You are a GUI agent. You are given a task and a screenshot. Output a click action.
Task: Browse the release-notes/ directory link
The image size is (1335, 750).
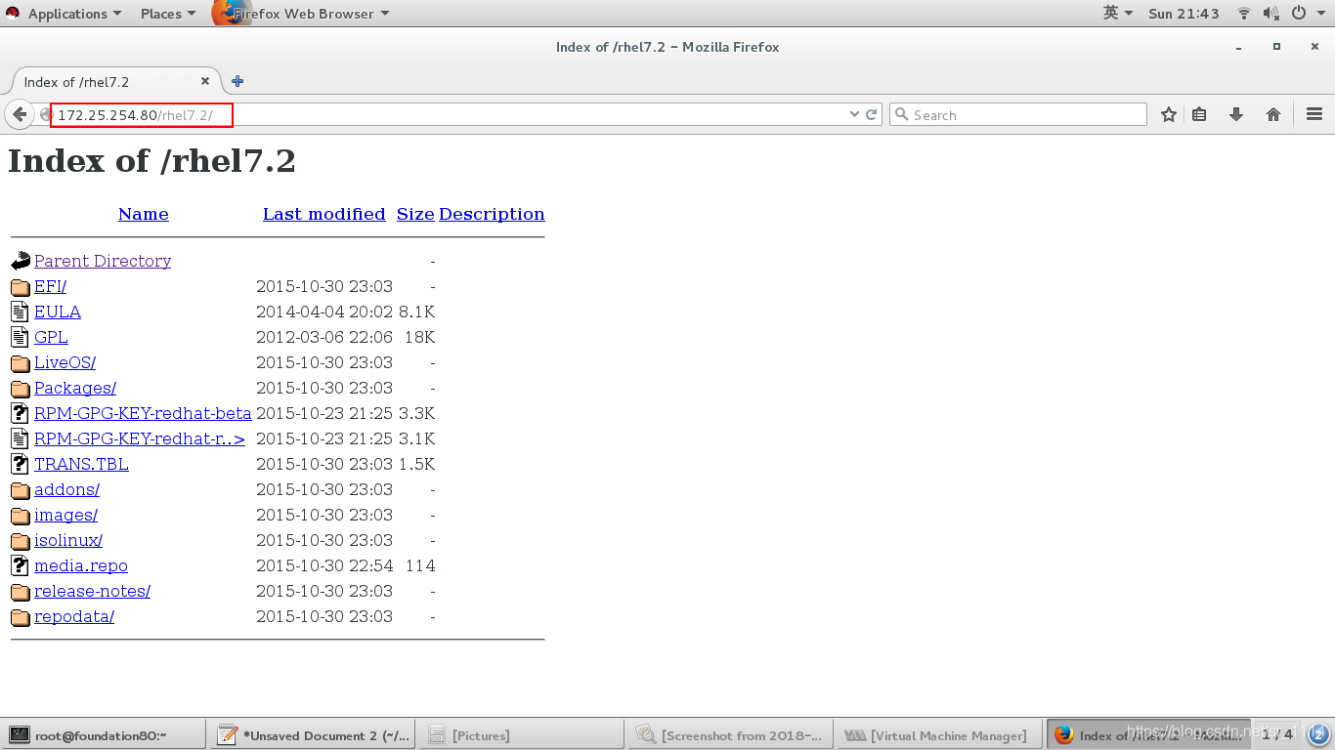click(92, 591)
